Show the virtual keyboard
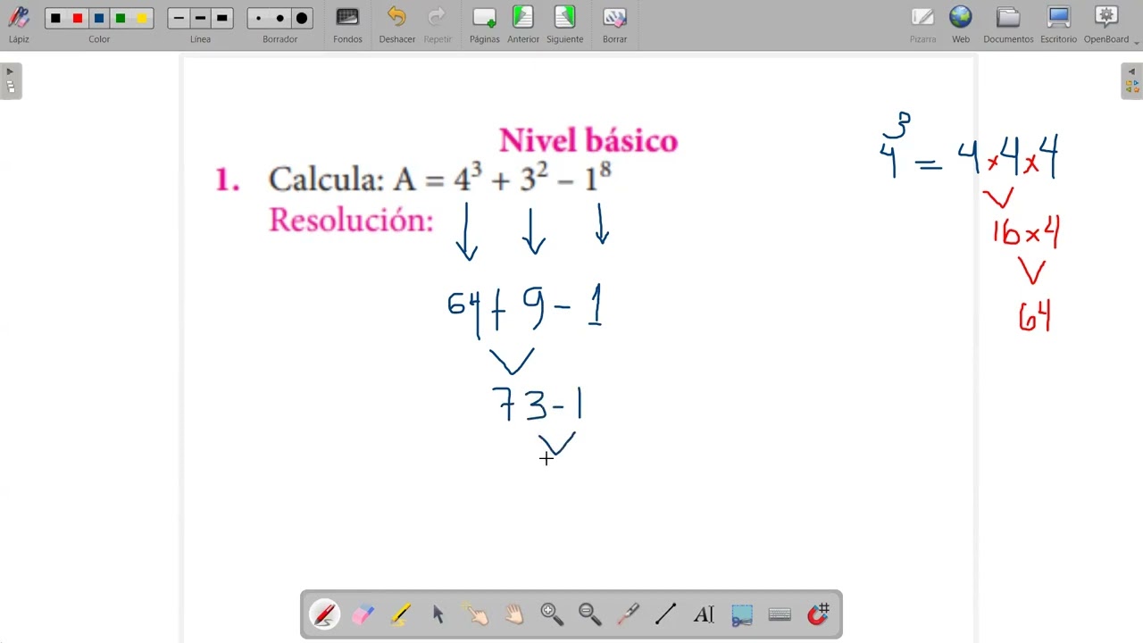The height and width of the screenshot is (643, 1143). pyautogui.click(x=780, y=614)
